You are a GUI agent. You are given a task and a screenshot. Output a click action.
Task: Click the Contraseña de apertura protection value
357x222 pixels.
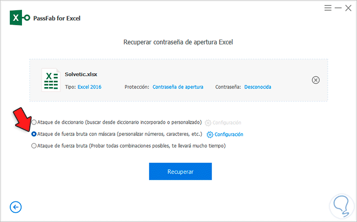178,87
